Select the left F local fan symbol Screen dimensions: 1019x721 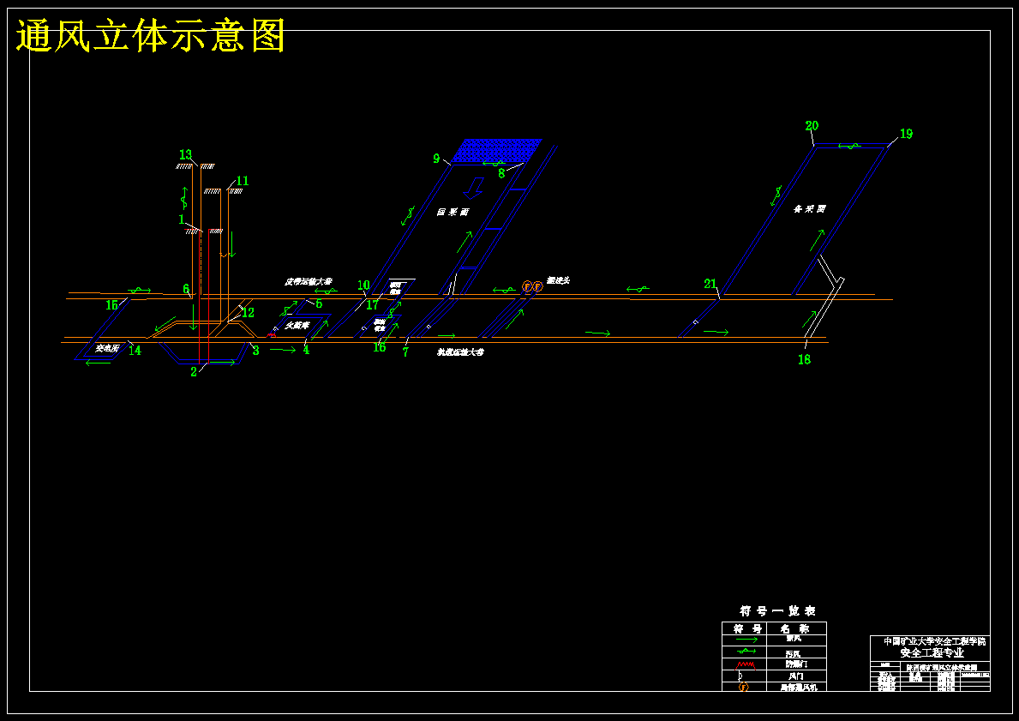click(x=527, y=286)
